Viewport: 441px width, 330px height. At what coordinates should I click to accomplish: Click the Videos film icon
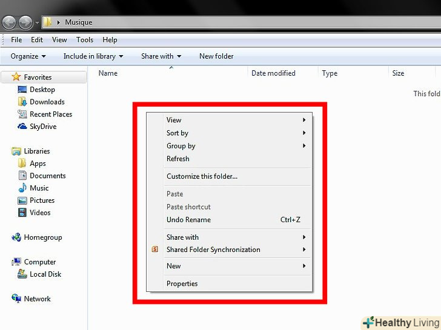click(22, 213)
